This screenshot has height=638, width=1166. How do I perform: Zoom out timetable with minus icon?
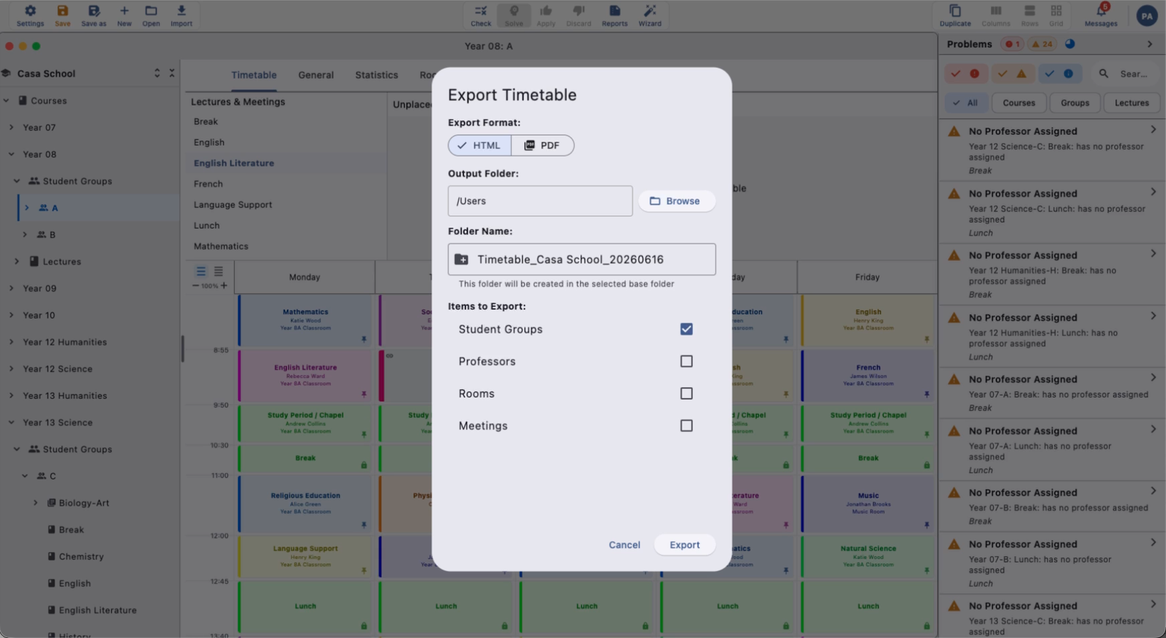[196, 286]
